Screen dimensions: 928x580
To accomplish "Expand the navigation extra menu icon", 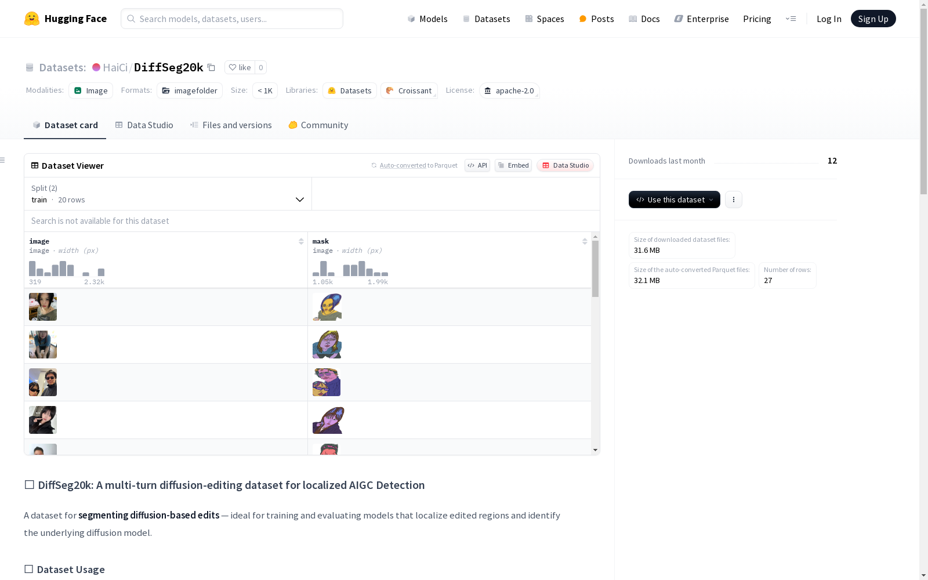I will point(791,19).
